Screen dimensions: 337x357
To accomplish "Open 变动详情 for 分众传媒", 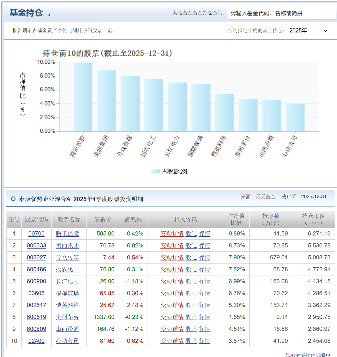I will click(x=172, y=257).
